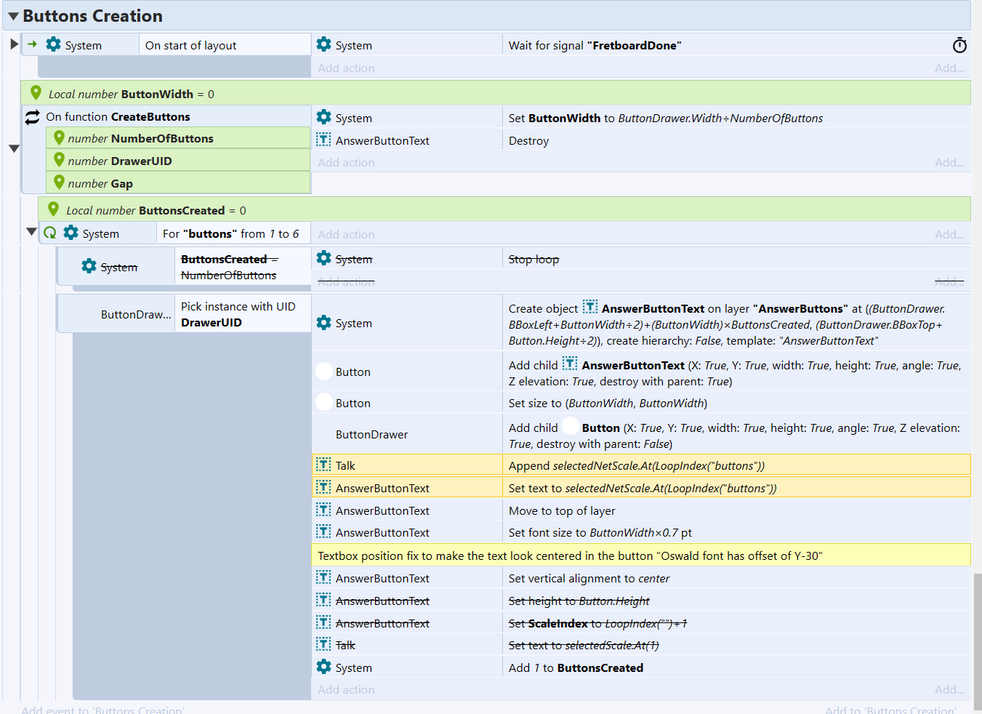The height and width of the screenshot is (714, 982).
Task: Click AnswerButtonText icon of Move to top action
Action: 323,510
